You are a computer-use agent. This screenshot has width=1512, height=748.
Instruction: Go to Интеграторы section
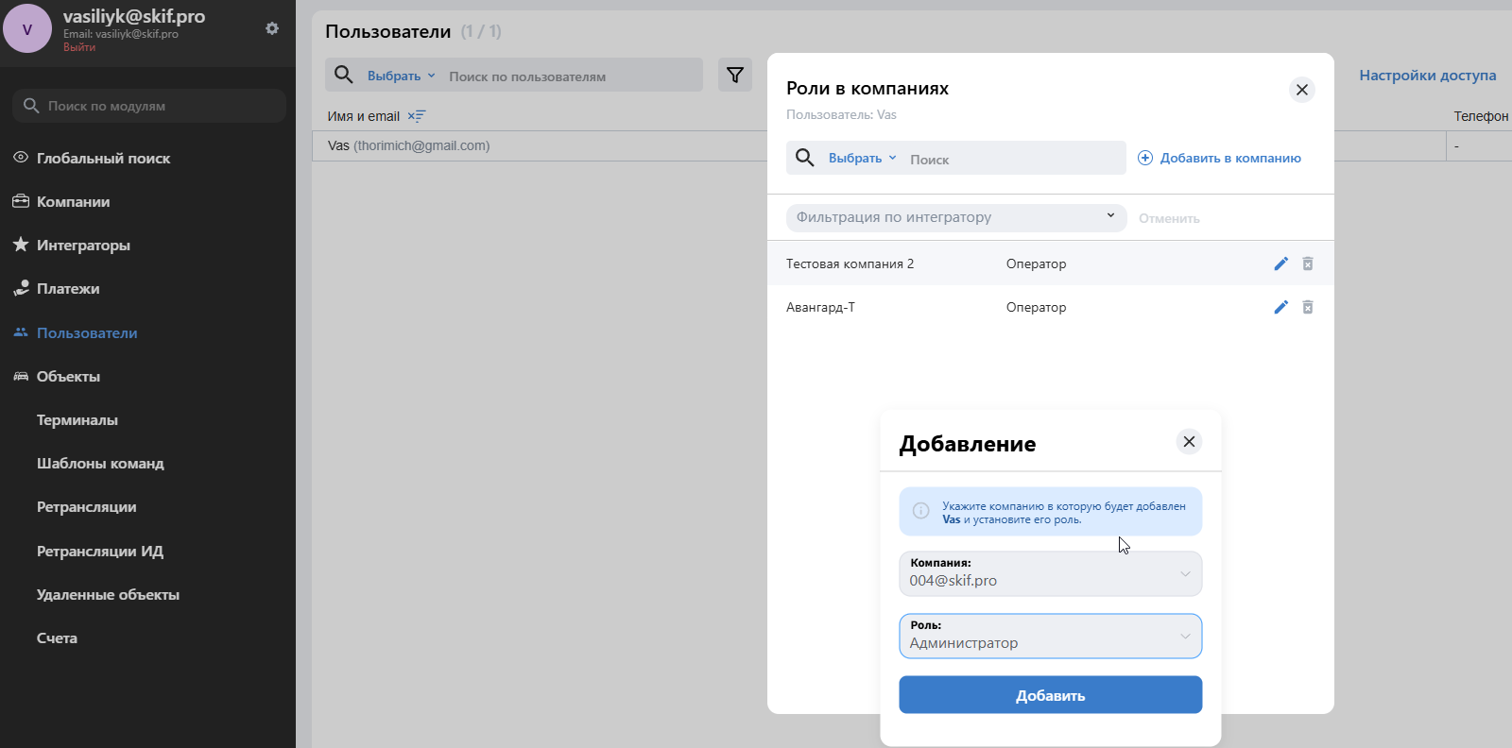point(83,246)
